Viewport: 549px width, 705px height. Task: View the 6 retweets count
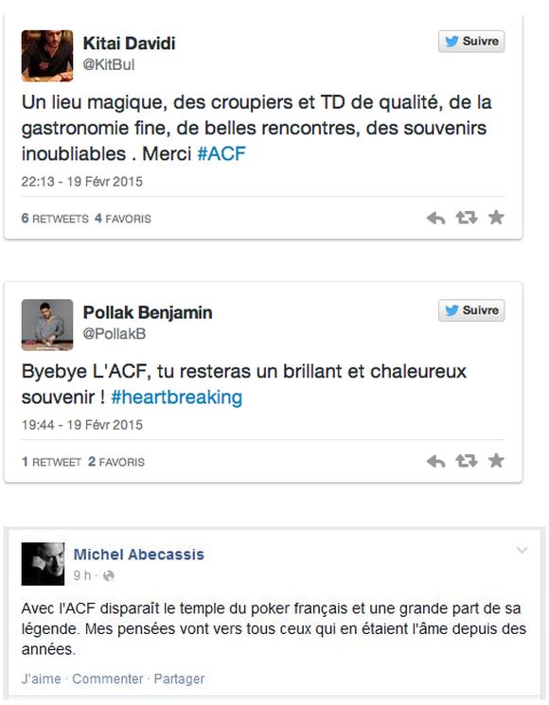click(55, 219)
